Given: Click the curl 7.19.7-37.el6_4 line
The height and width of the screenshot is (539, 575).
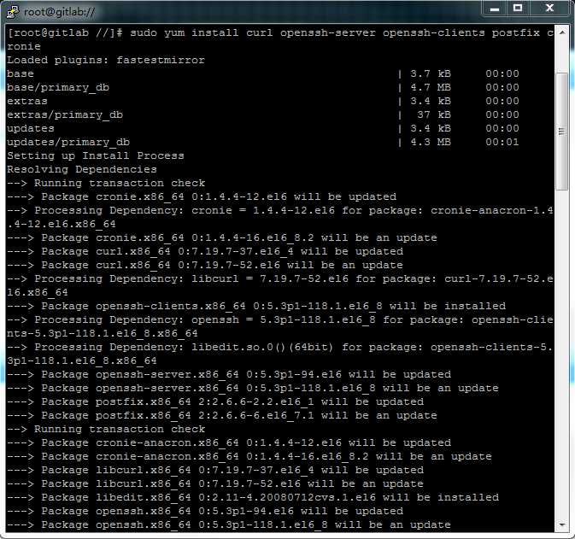Looking at the screenshot, I should [205, 251].
